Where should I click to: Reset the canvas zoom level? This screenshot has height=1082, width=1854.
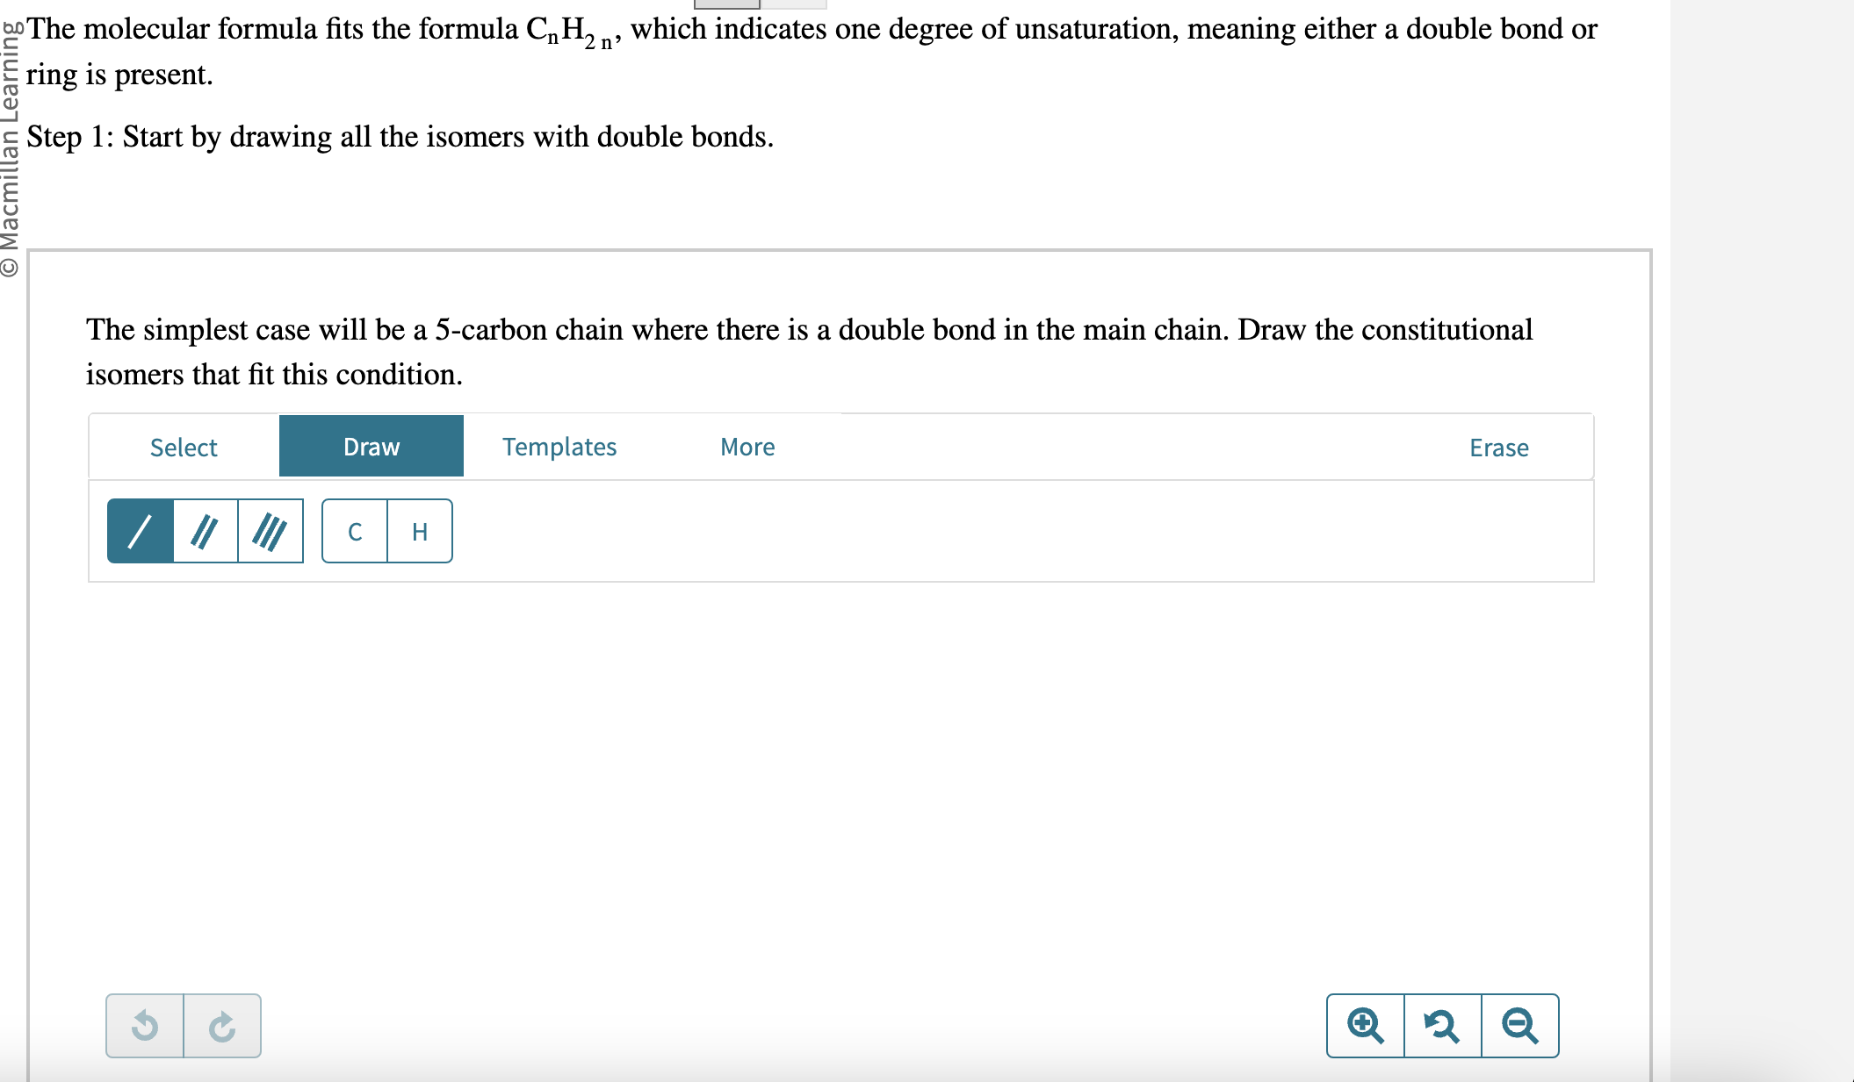click(x=1443, y=1025)
